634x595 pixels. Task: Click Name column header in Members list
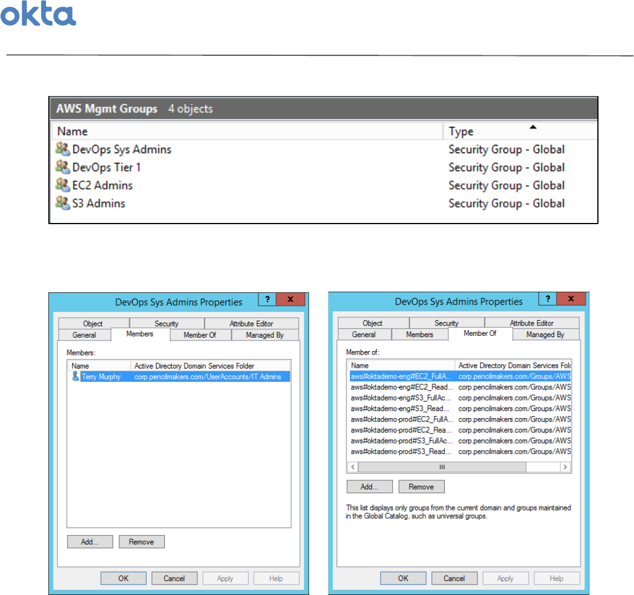(x=100, y=366)
